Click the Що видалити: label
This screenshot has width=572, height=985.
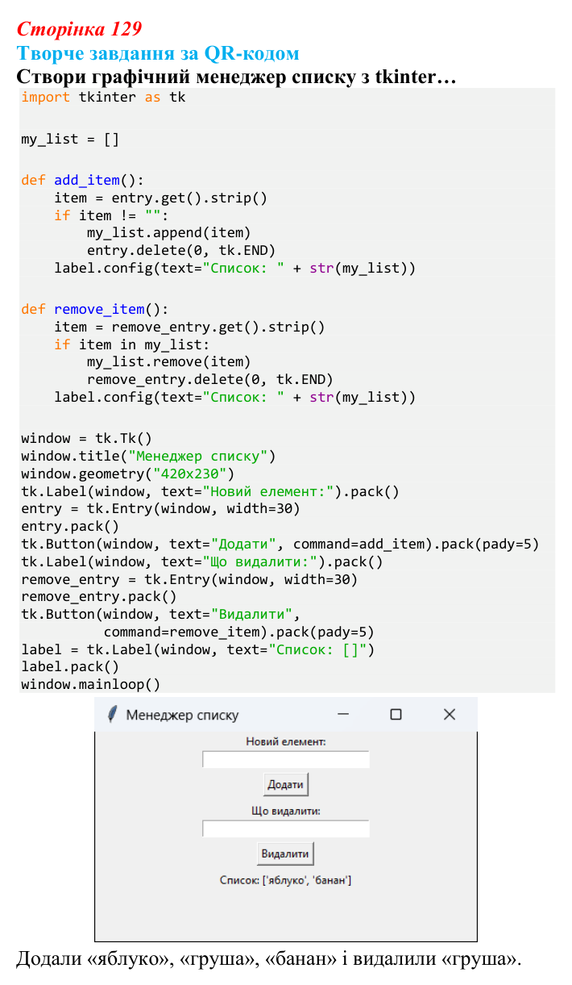(x=286, y=811)
